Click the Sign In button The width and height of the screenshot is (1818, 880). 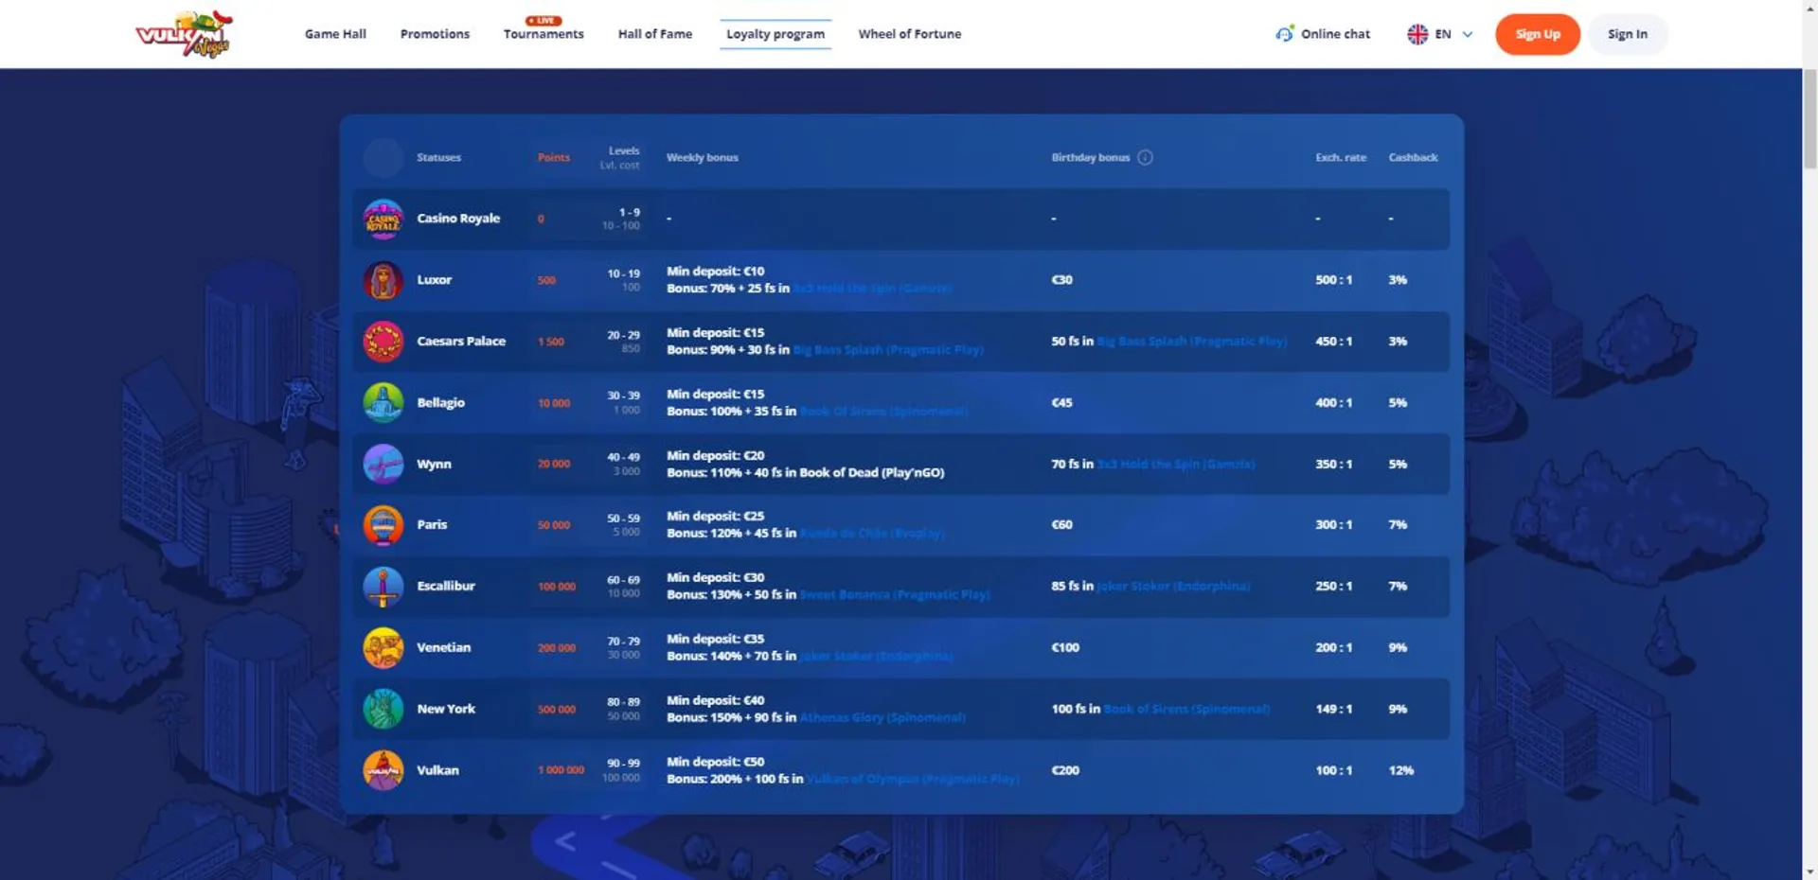[x=1628, y=34]
